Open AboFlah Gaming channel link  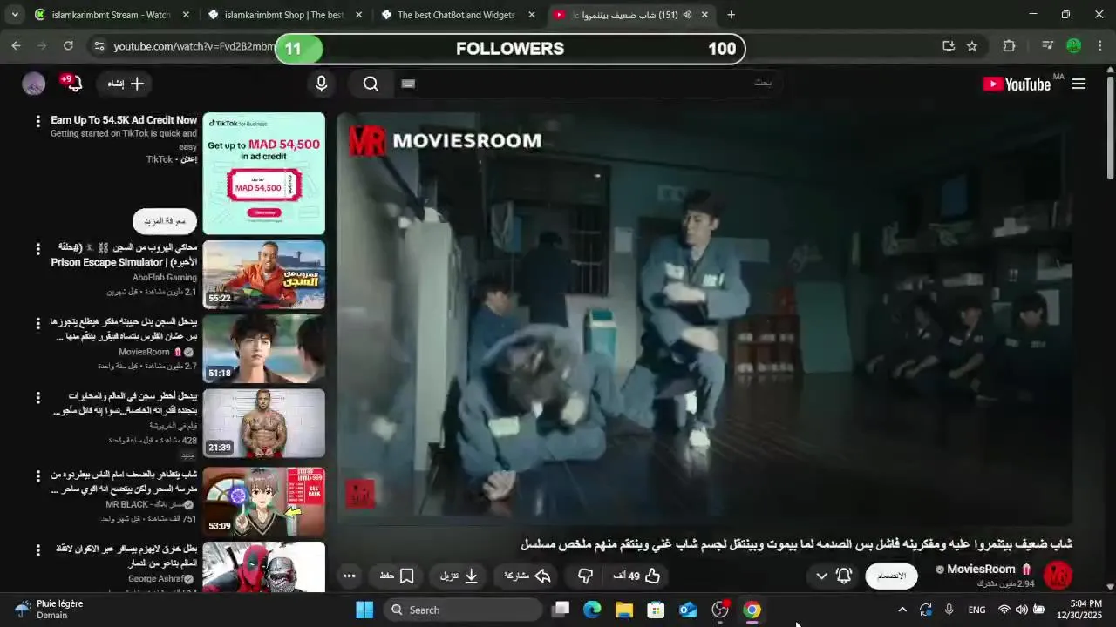[165, 277]
